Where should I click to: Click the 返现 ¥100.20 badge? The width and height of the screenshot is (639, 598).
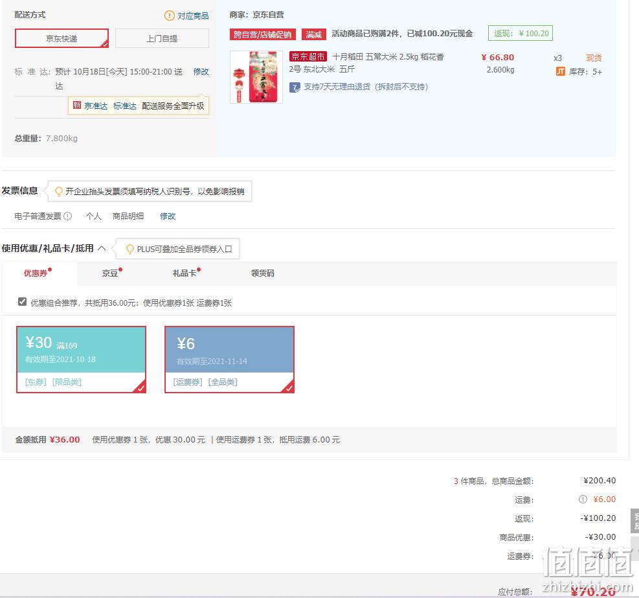(x=521, y=33)
